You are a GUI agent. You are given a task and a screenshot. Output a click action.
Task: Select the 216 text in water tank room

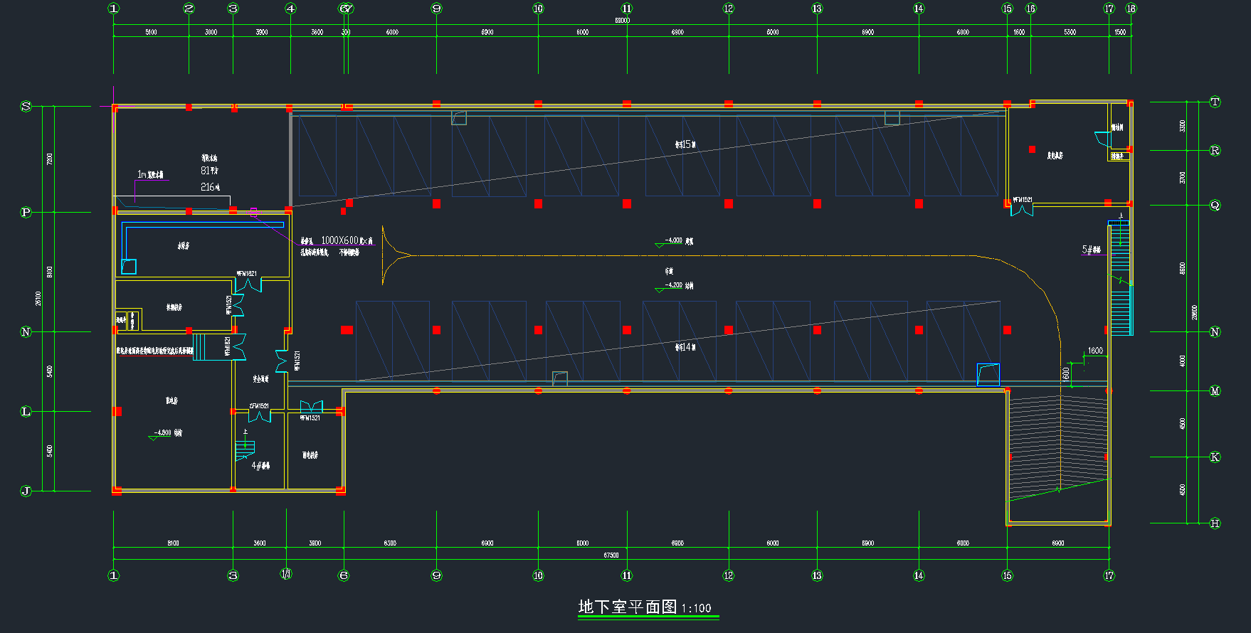pos(210,187)
